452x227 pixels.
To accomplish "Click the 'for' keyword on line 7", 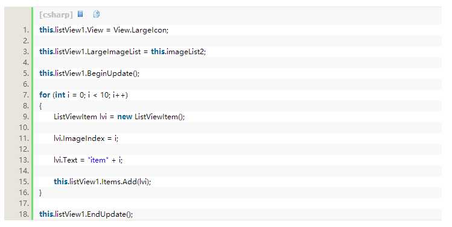I will pyautogui.click(x=45, y=95).
